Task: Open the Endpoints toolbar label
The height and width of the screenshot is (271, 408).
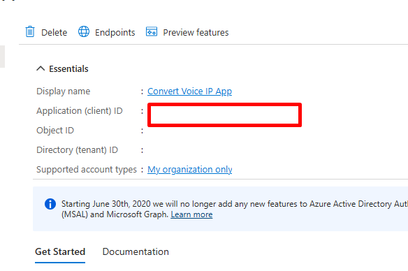Action: pyautogui.click(x=115, y=33)
